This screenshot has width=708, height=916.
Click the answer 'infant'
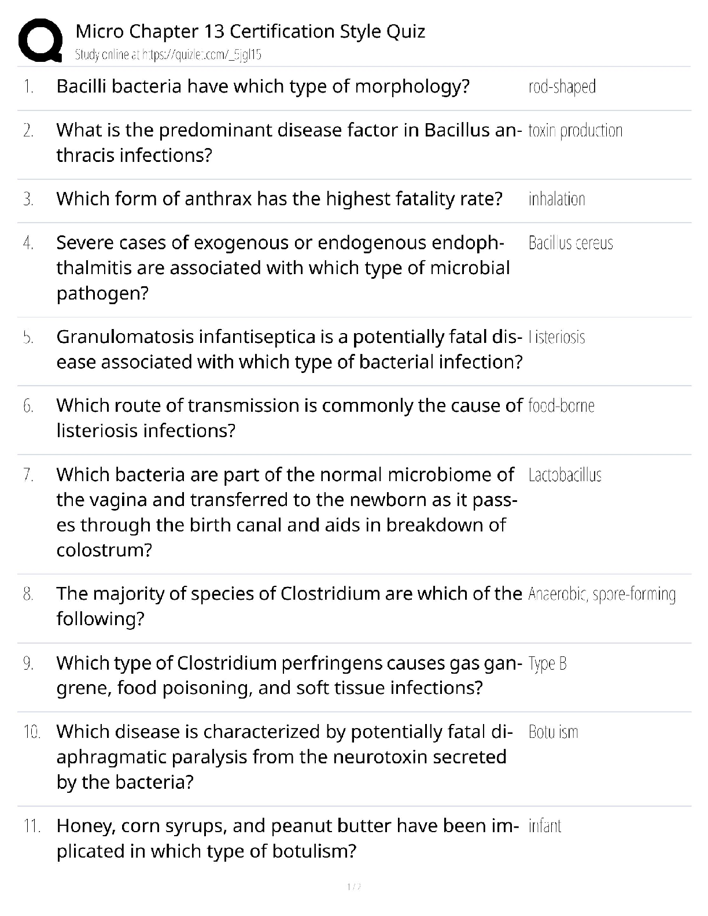click(544, 826)
